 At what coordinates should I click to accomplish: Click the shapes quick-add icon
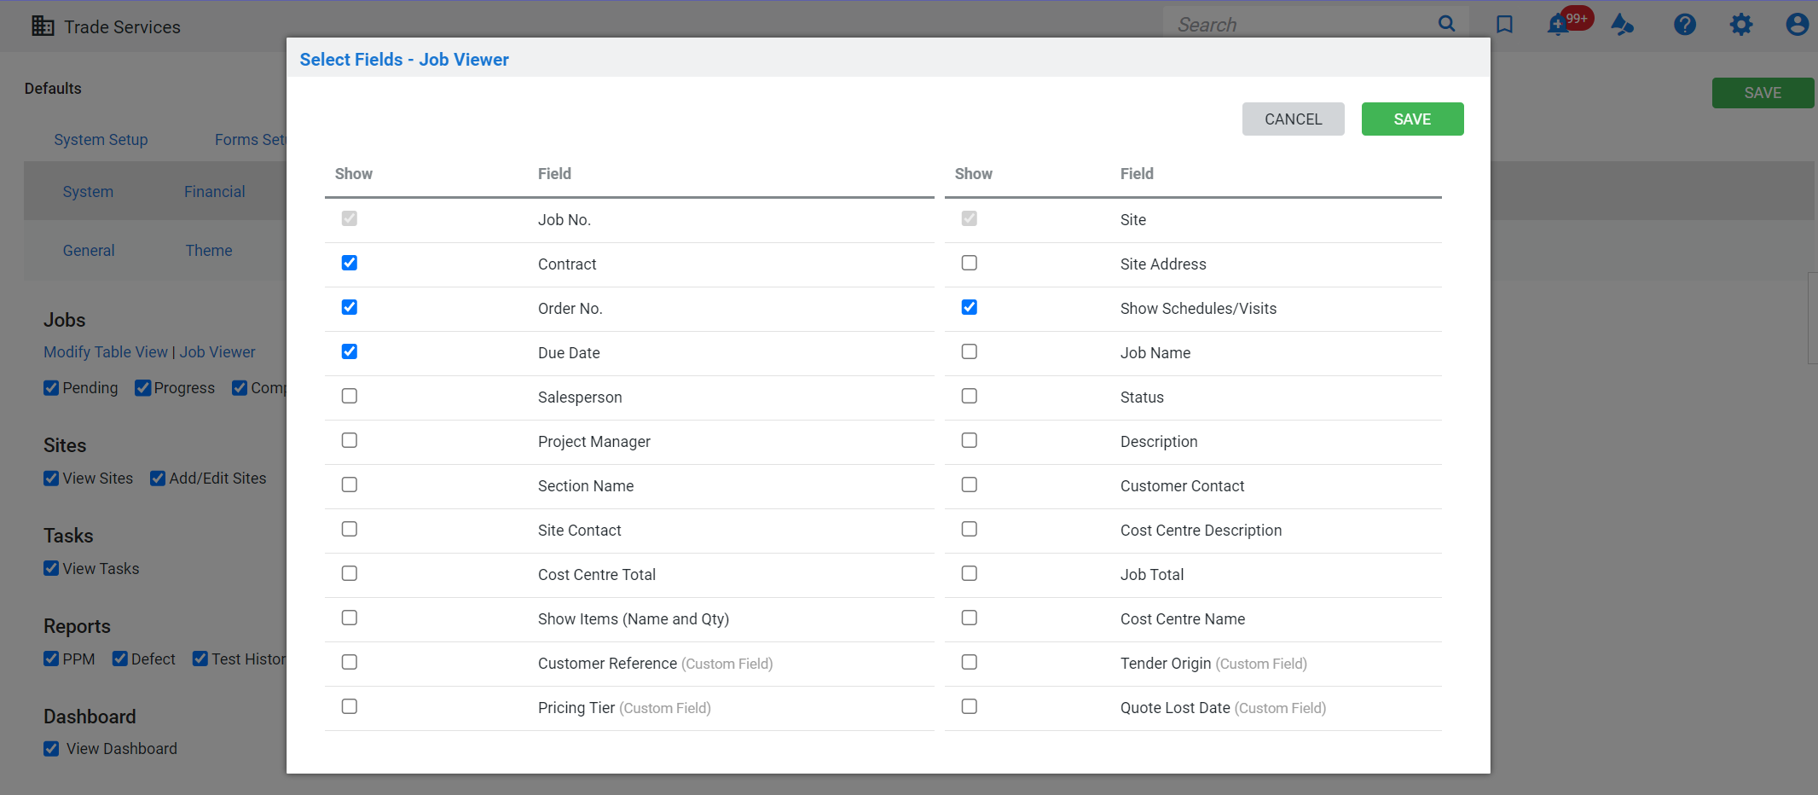coord(1622,24)
